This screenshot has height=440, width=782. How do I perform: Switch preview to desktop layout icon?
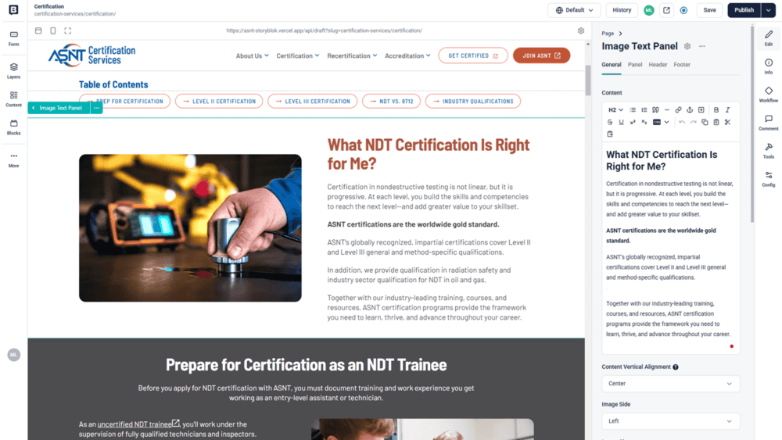click(38, 31)
